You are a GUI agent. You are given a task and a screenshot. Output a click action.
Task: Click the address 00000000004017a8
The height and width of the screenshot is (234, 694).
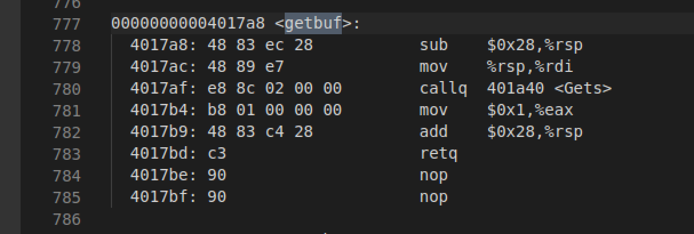(188, 24)
